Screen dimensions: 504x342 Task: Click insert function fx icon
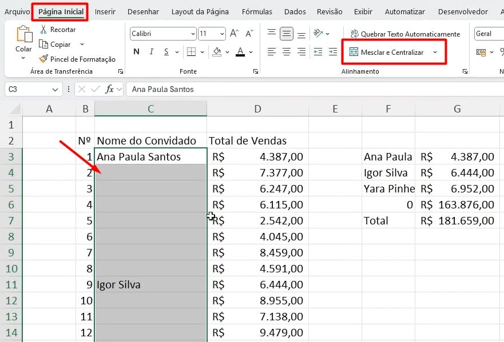[109, 89]
